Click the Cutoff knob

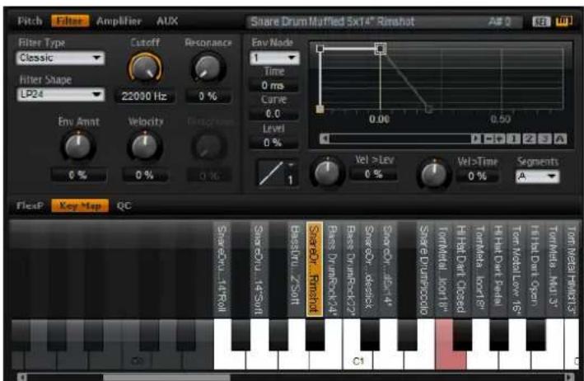point(145,68)
